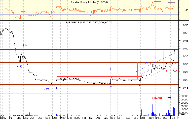Click the (III) wave label
Image resolution: width=189 pixels, height=119 pixels.
coord(20,67)
